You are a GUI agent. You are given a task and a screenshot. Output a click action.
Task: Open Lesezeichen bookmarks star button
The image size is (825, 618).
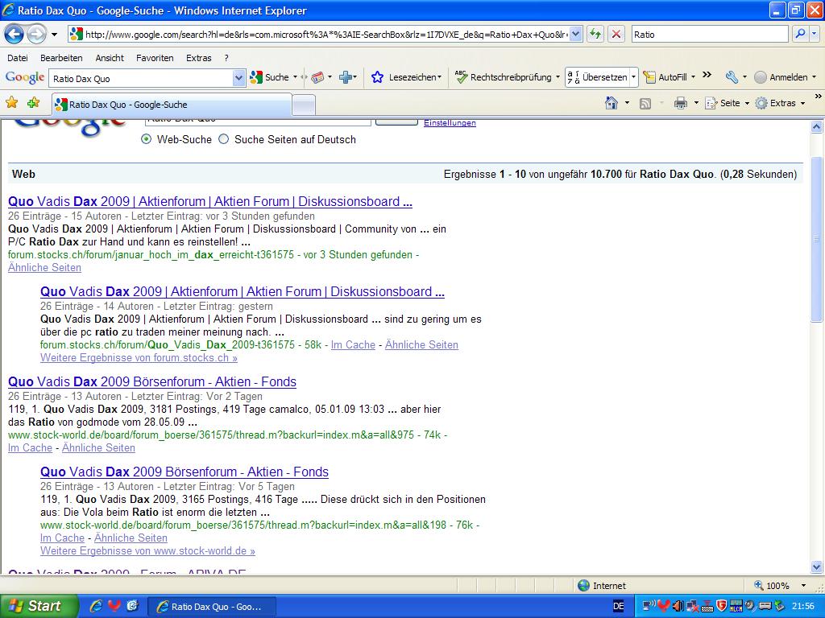click(406, 77)
